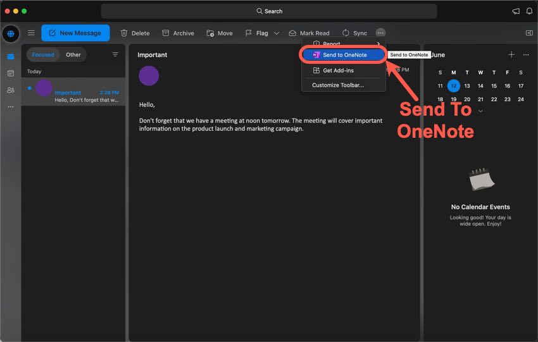Open the Important email in list

pos(73,92)
